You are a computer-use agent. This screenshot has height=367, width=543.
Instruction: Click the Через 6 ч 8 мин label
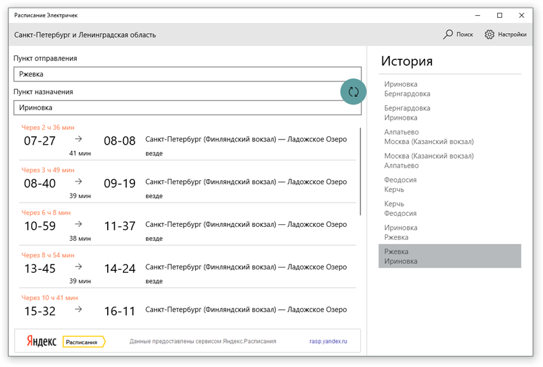pos(46,213)
